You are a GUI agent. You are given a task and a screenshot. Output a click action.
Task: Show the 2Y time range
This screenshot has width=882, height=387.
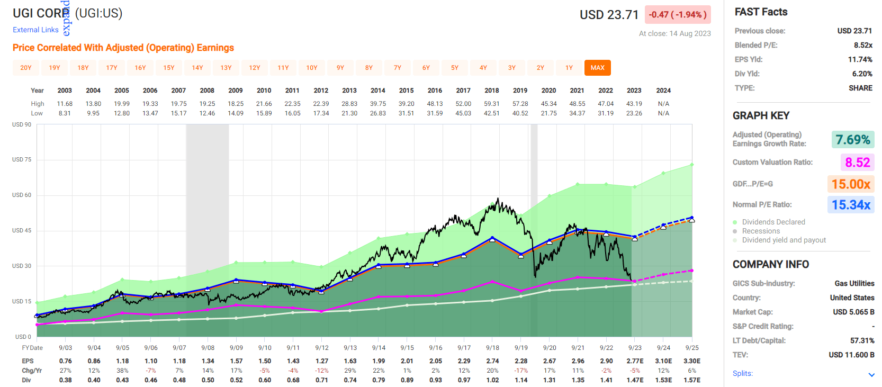[x=541, y=68]
